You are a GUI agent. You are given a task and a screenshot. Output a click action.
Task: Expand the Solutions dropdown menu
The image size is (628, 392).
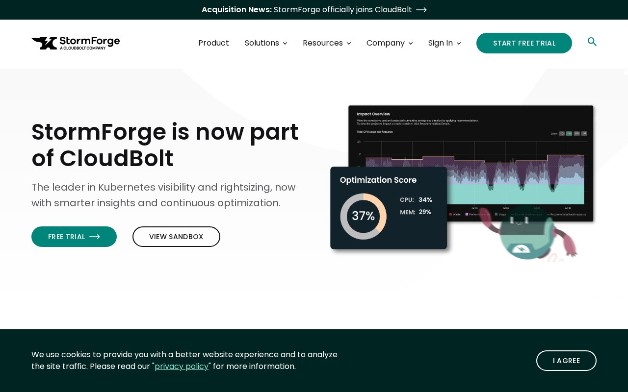click(266, 43)
